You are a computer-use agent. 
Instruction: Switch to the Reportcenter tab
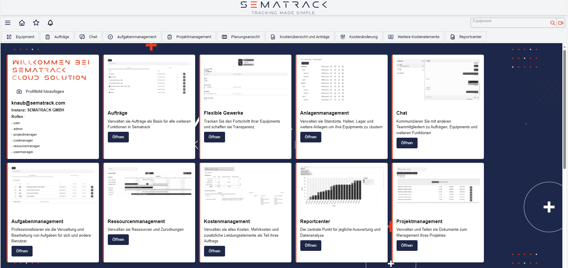(466, 37)
